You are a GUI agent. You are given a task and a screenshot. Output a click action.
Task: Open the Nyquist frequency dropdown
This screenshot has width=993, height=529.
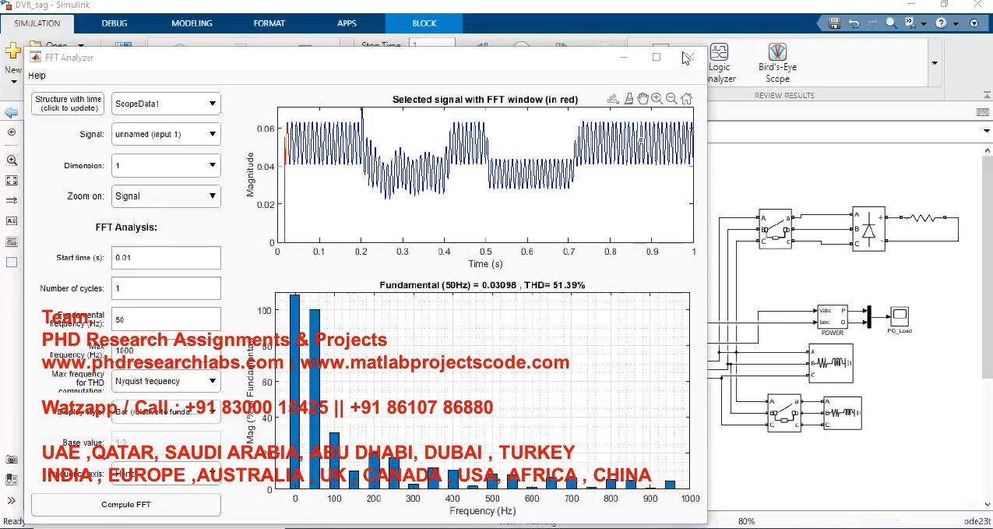click(x=166, y=381)
